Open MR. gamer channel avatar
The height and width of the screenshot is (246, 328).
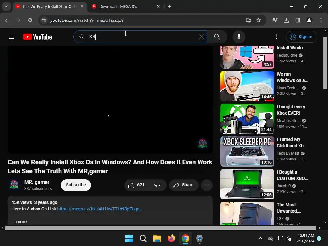[14, 185]
